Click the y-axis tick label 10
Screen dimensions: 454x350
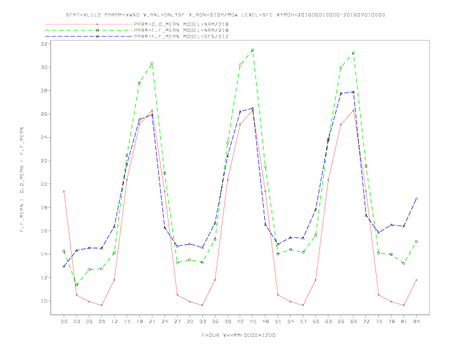44,301
